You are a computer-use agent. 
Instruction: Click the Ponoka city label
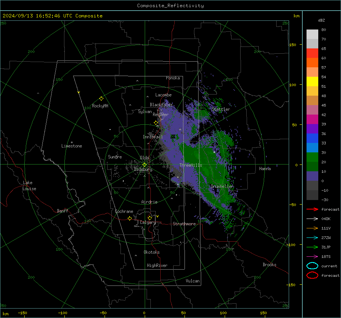[173, 78]
